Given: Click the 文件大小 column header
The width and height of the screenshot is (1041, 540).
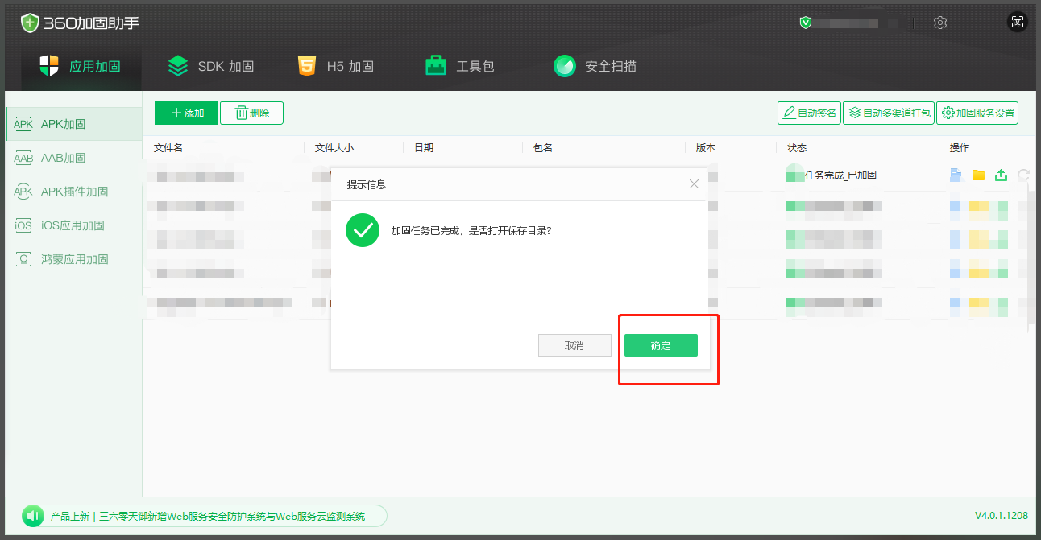Looking at the screenshot, I should click(334, 148).
